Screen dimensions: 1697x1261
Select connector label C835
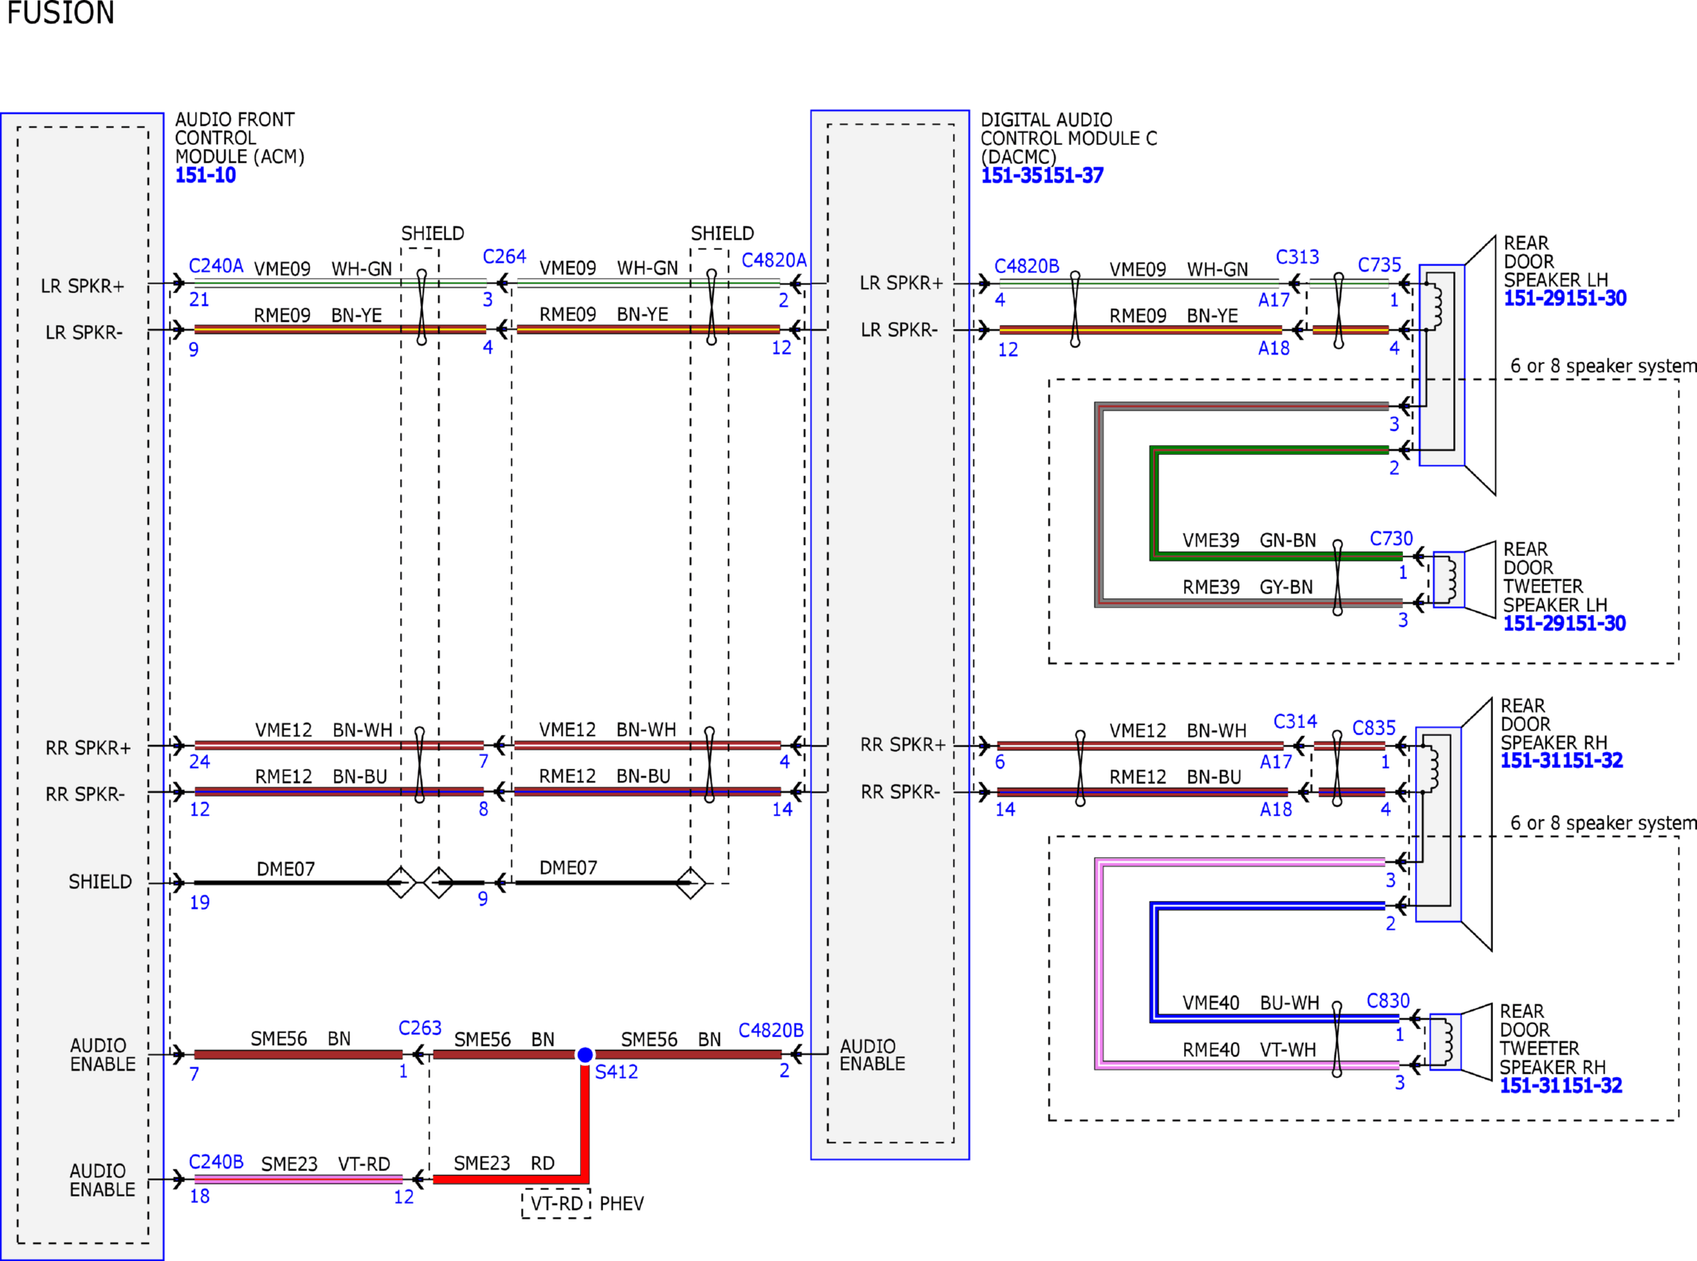1374,728
